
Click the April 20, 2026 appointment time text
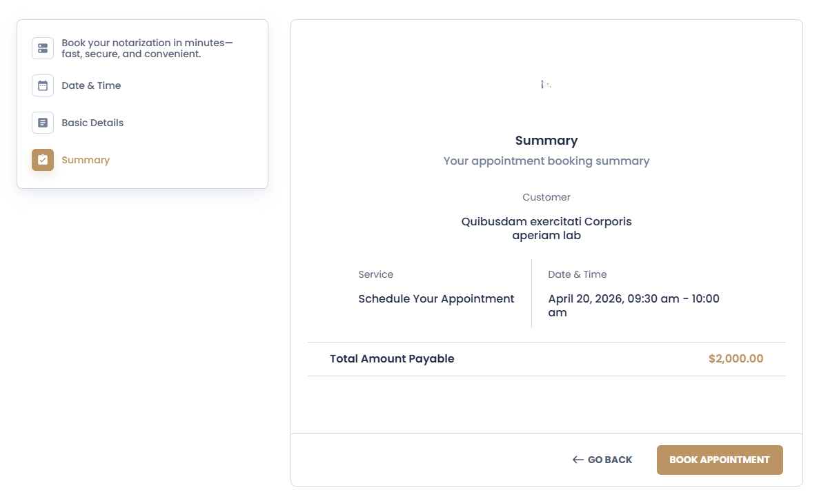(633, 299)
